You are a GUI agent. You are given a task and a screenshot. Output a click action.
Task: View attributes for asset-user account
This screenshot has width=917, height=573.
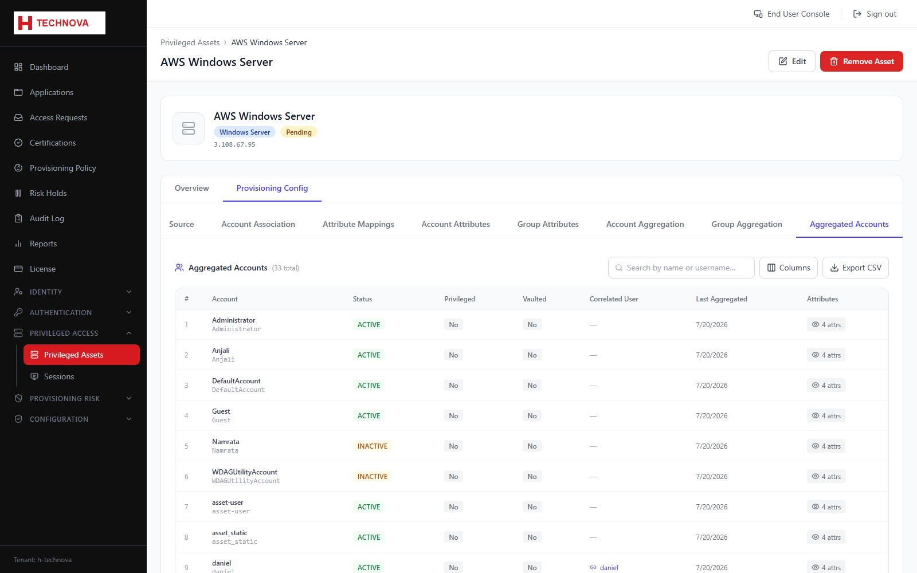[826, 507]
